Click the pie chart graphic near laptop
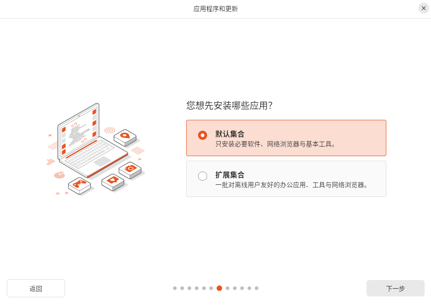The height and width of the screenshot is (305, 431). 59,174
